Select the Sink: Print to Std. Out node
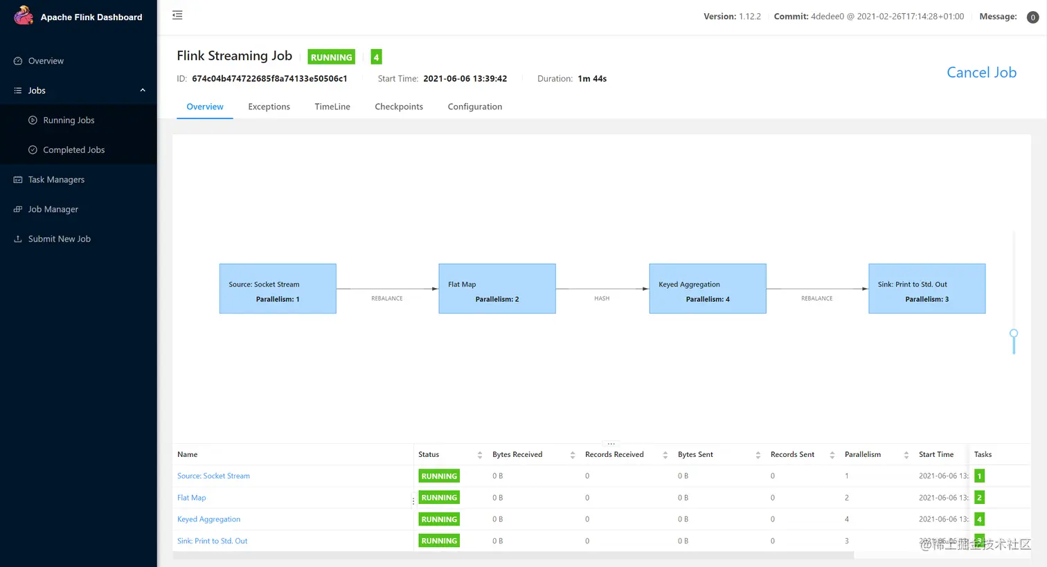Screen dimensions: 1047x567 coord(927,289)
